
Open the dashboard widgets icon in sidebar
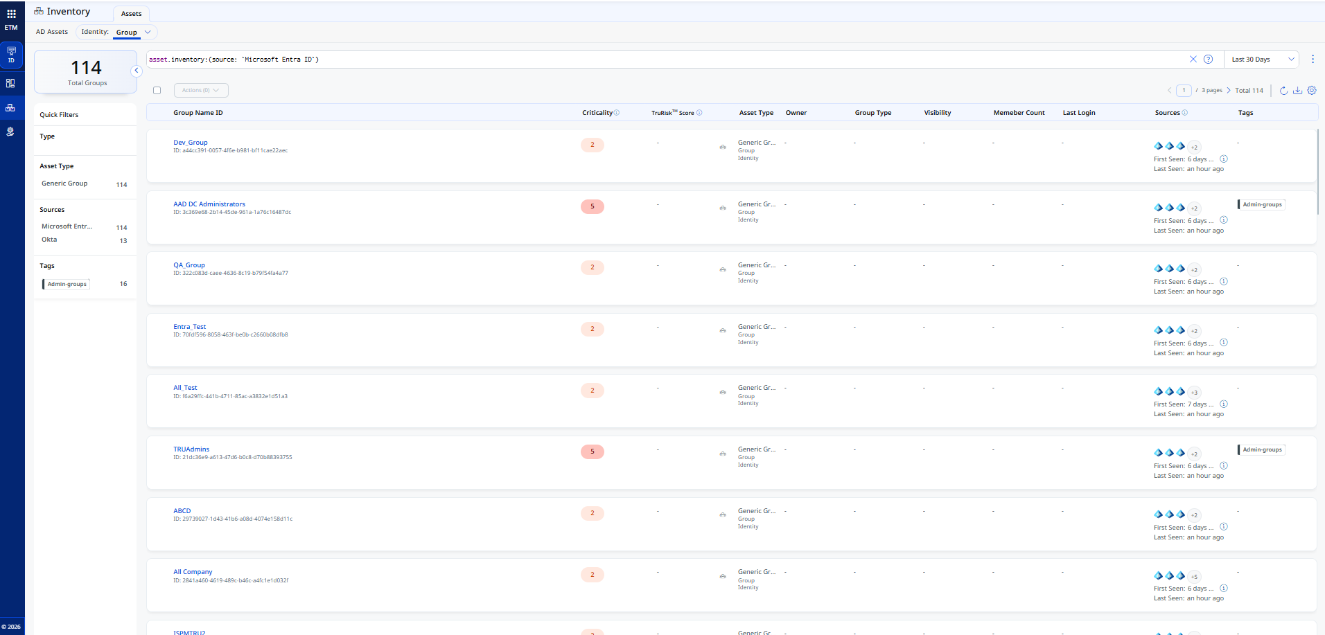coord(10,83)
